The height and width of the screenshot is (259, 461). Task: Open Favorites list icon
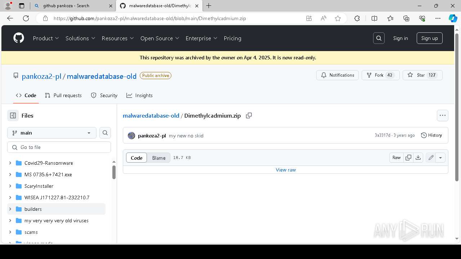click(390, 18)
